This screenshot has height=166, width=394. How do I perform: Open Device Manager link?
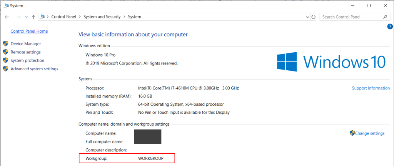[x=26, y=44]
